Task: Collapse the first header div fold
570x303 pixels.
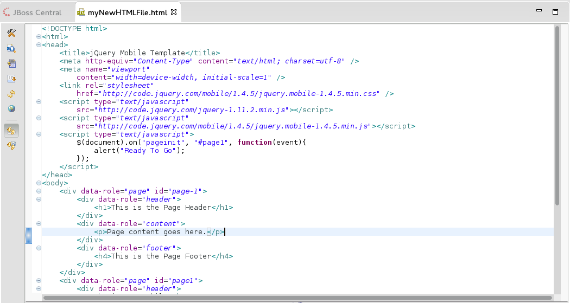Action: pyautogui.click(x=39, y=199)
